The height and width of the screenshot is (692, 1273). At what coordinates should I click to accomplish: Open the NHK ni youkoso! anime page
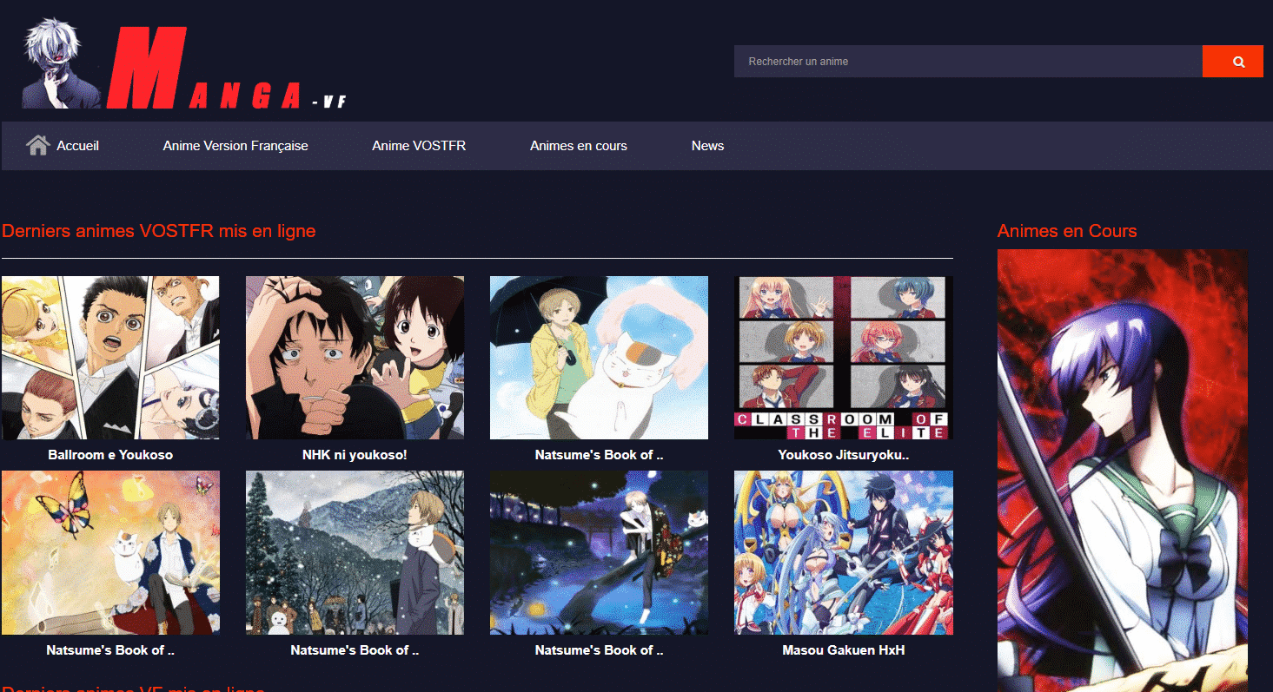pyautogui.click(x=355, y=454)
